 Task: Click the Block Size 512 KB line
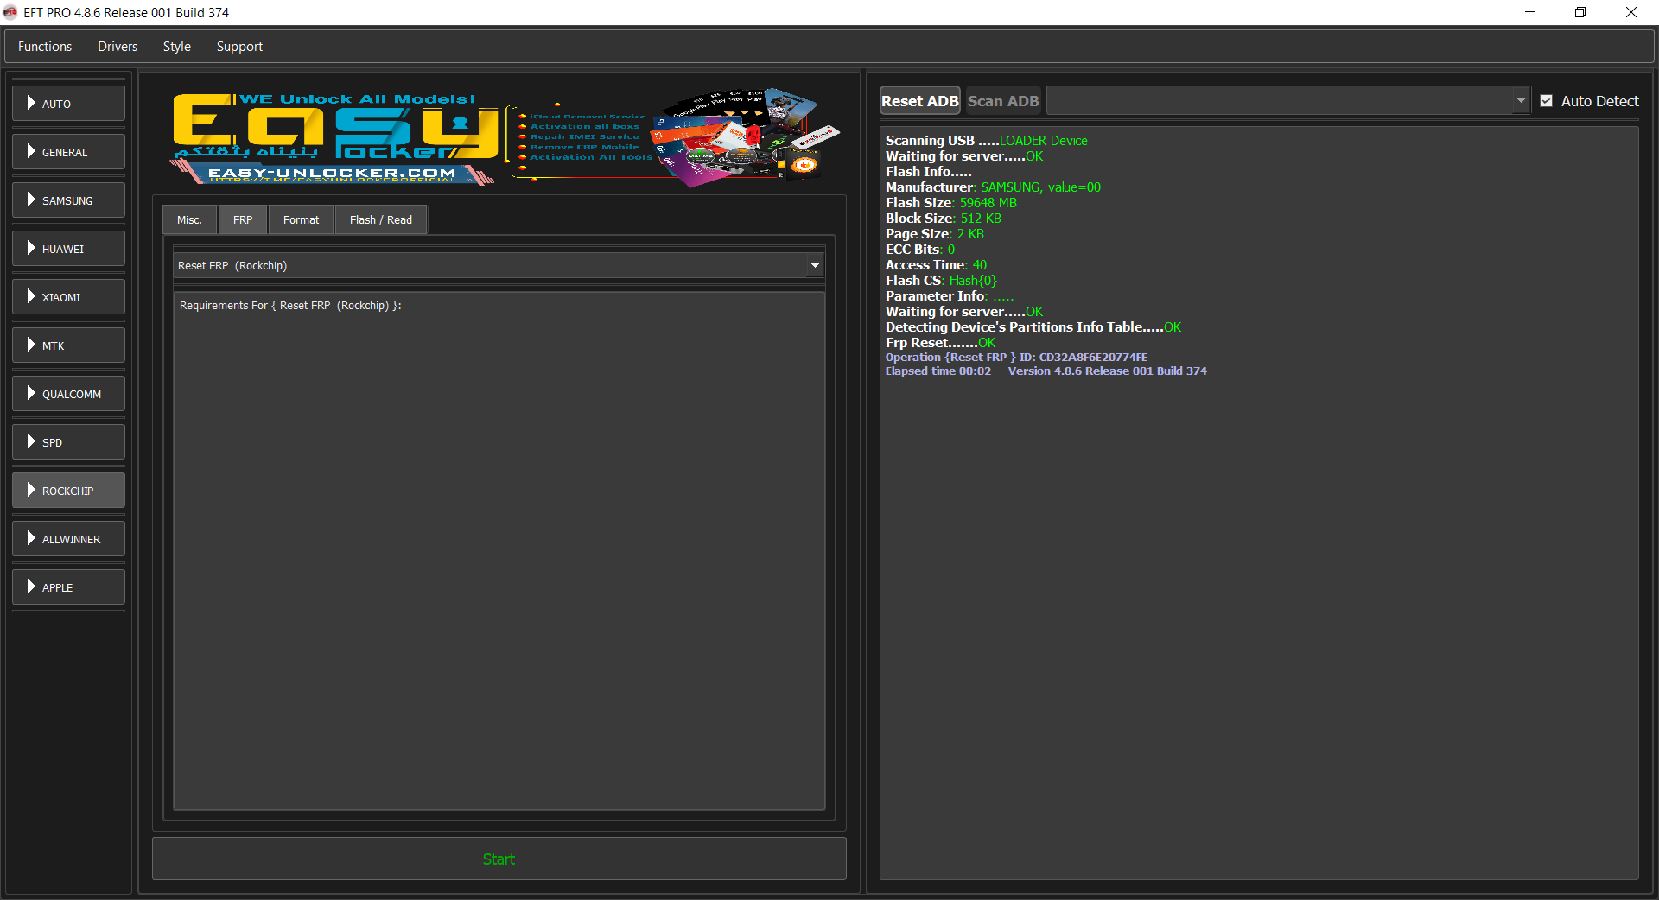point(943,219)
